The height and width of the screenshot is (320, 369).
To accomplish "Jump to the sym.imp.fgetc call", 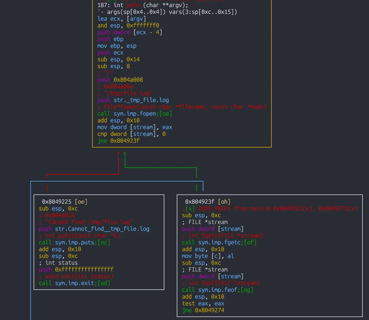I will pyautogui.click(x=219, y=242).
